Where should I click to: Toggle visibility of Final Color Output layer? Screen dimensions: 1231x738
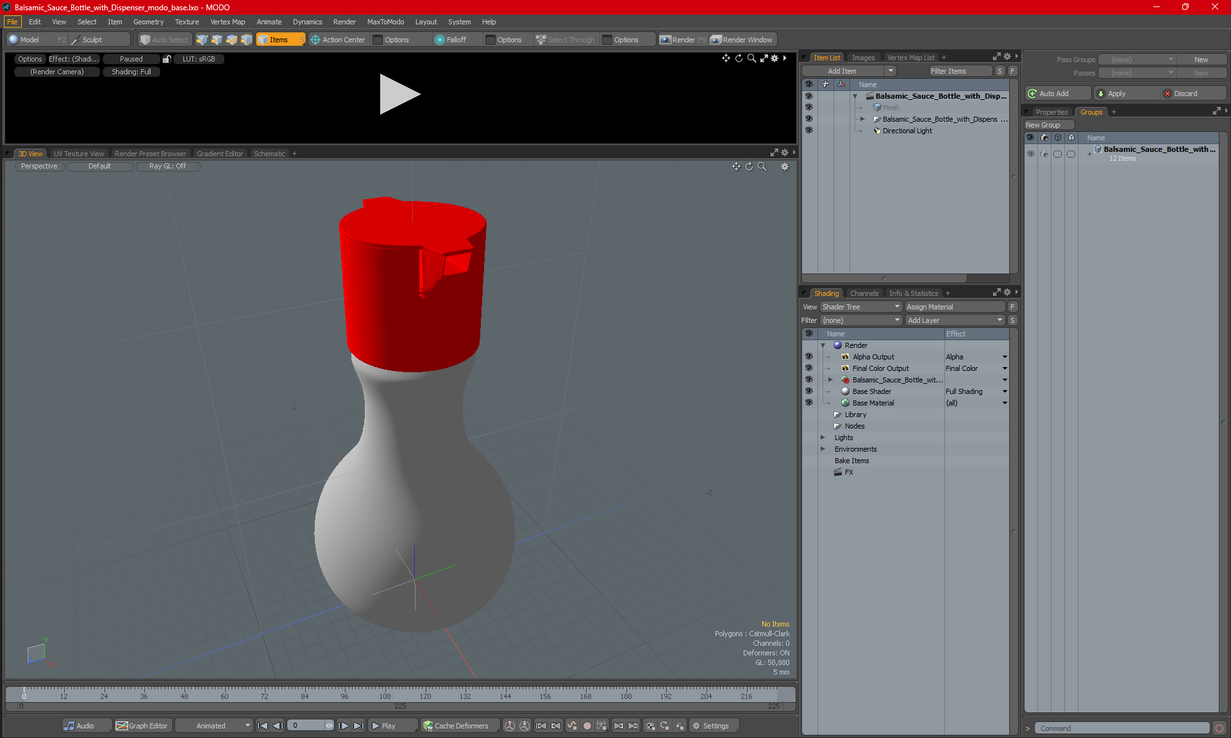[x=808, y=368]
